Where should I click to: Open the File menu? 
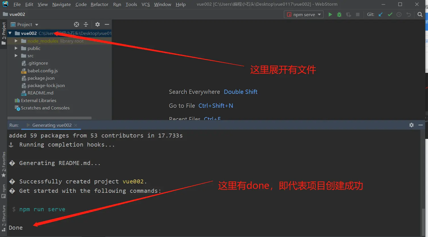click(x=17, y=4)
